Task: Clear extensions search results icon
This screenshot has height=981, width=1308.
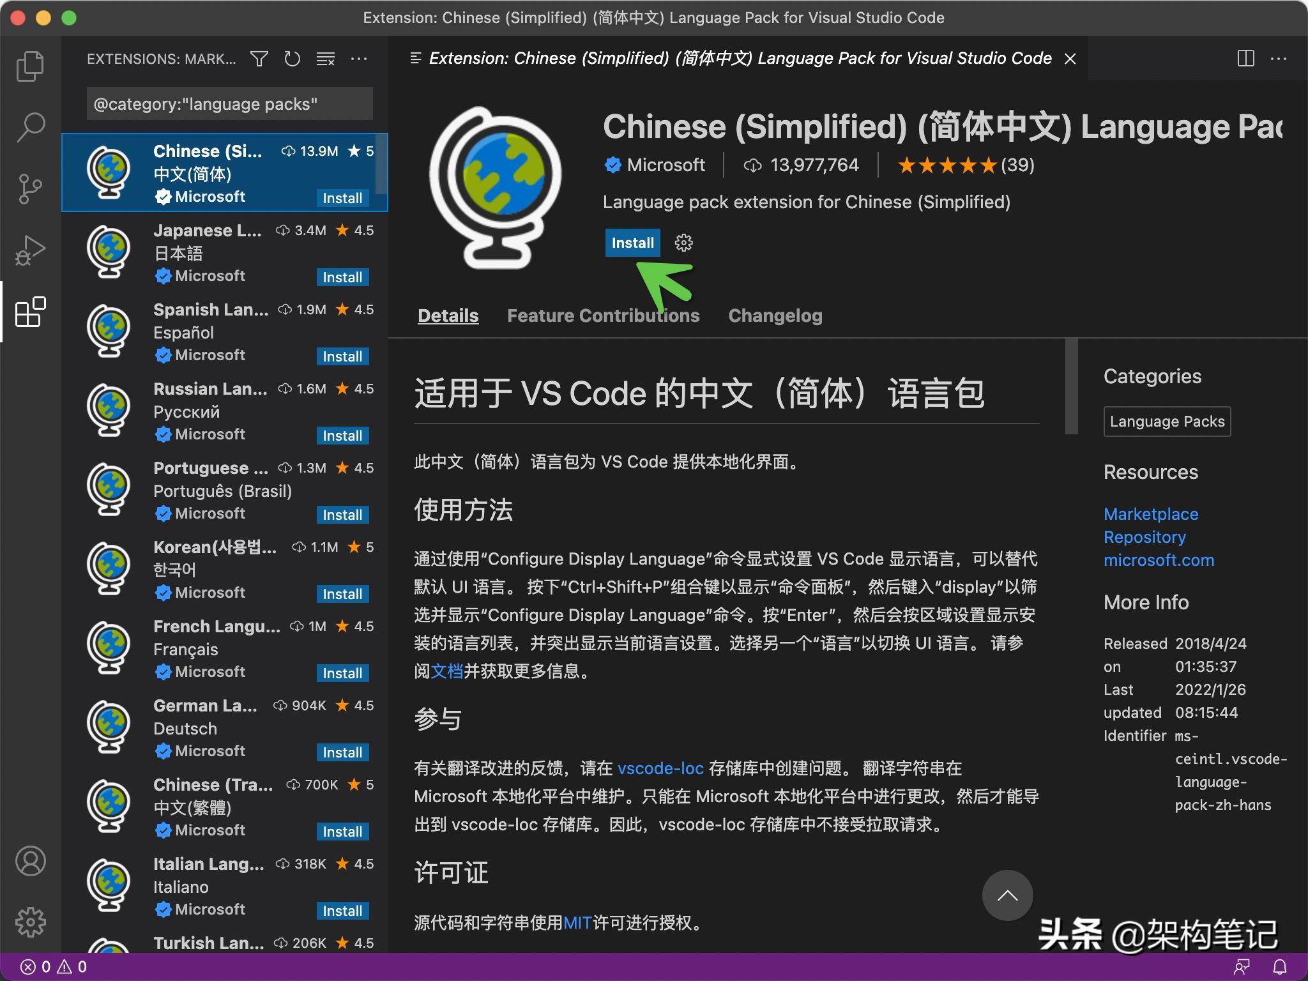Action: pos(326,59)
